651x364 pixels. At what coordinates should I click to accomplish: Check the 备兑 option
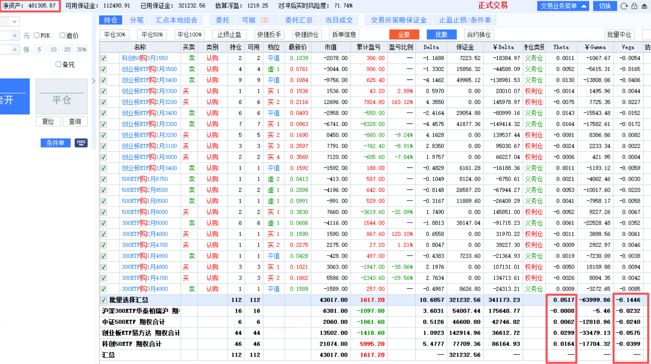pyautogui.click(x=59, y=64)
